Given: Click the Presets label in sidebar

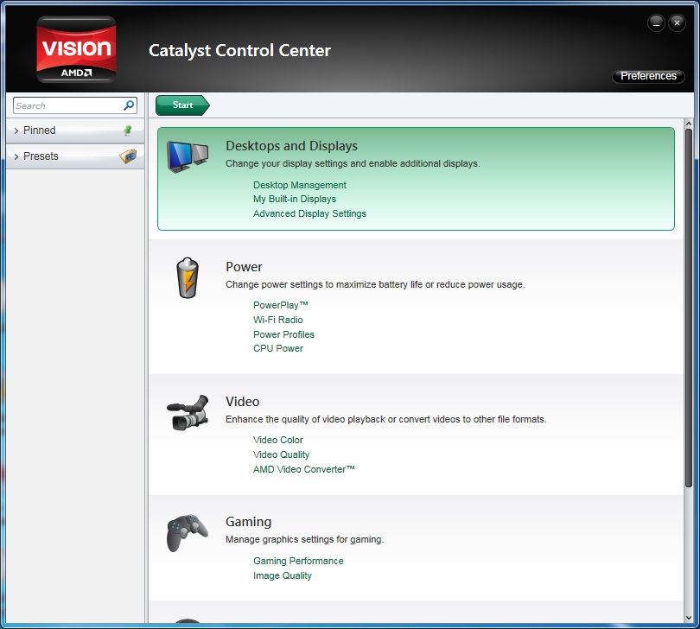Looking at the screenshot, I should pyautogui.click(x=41, y=156).
